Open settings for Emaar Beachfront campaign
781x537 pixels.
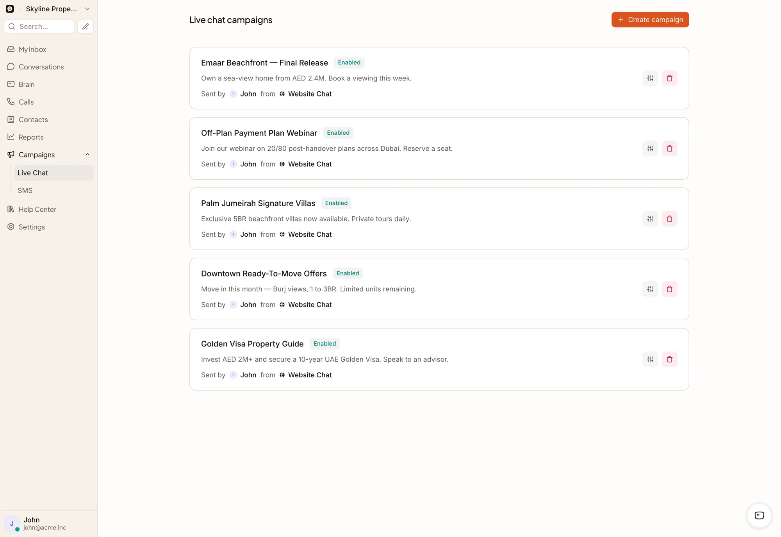point(650,78)
